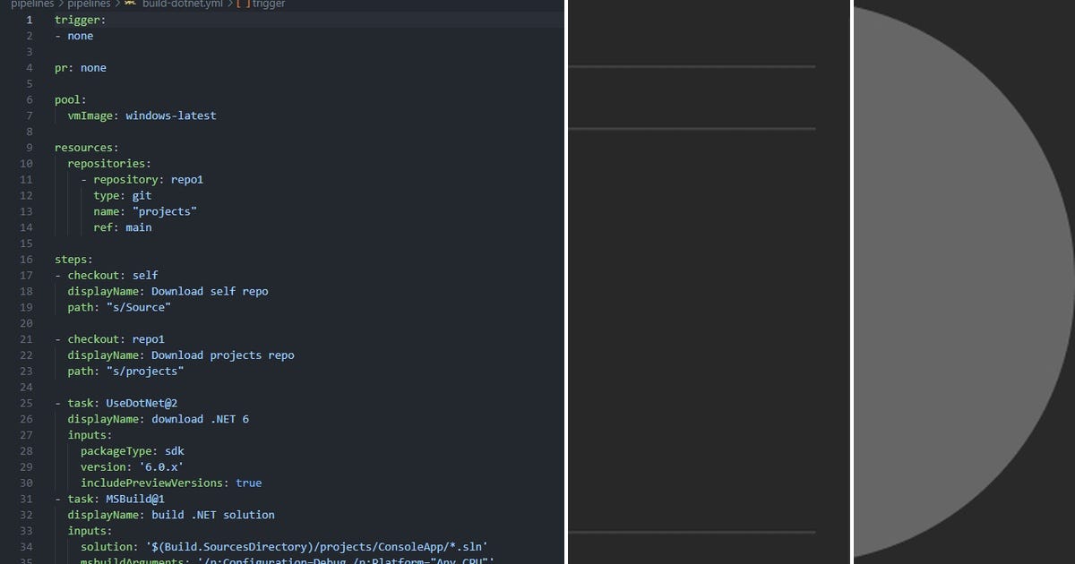Screen dimensions: 1075x564
Task: Click 'displayName: Download self repo' line
Action: [x=168, y=291]
